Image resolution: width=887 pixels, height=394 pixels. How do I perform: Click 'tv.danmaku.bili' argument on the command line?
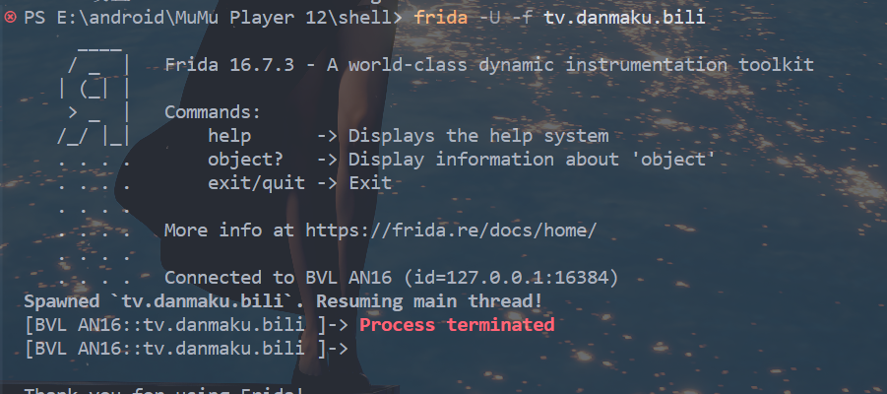point(624,17)
